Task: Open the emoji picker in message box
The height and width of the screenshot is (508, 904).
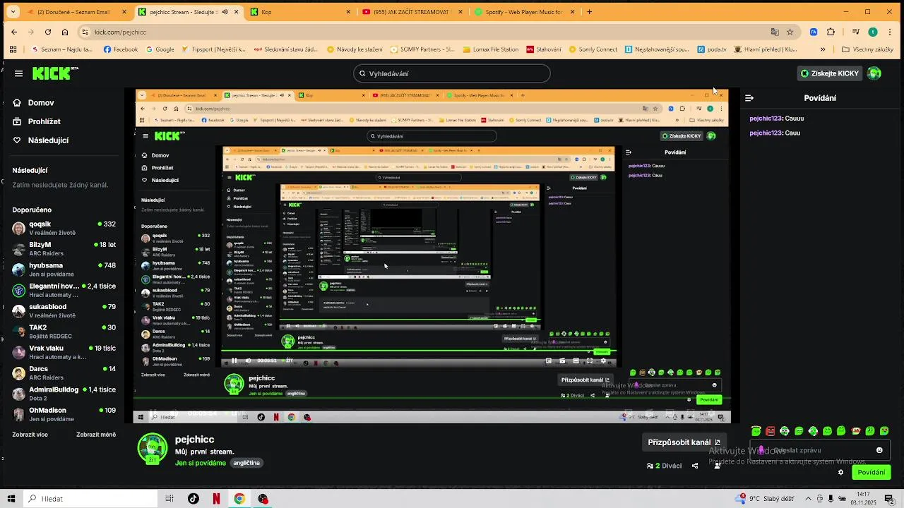Action: point(879,450)
